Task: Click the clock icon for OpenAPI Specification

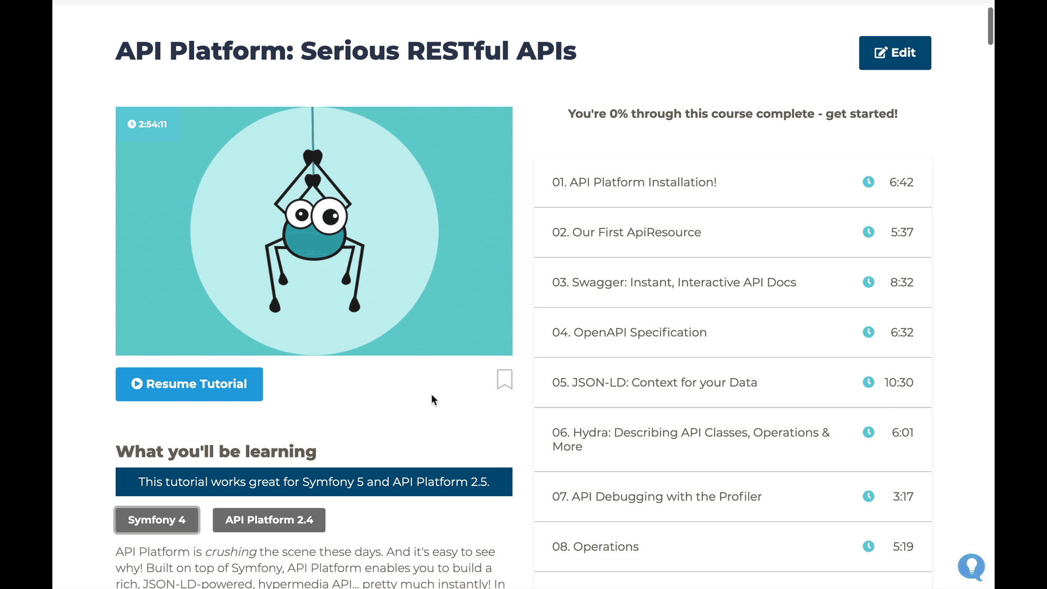Action: [869, 332]
